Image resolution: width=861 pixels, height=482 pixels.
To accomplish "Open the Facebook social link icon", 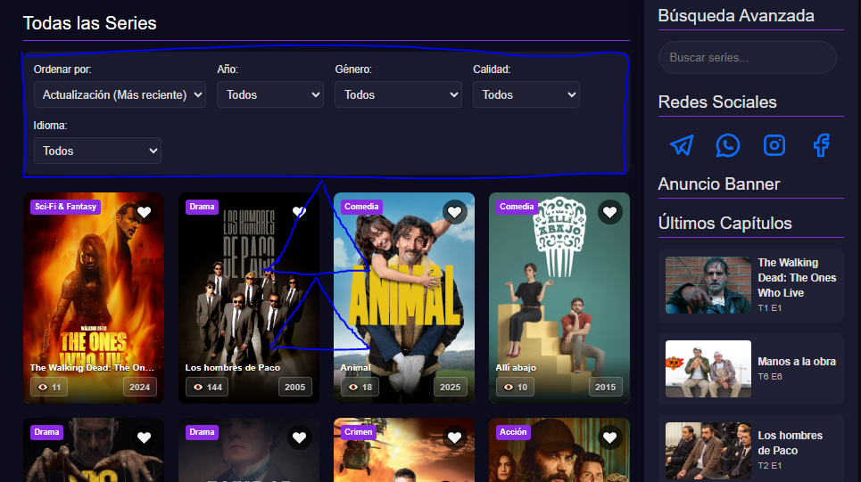I will coord(821,145).
